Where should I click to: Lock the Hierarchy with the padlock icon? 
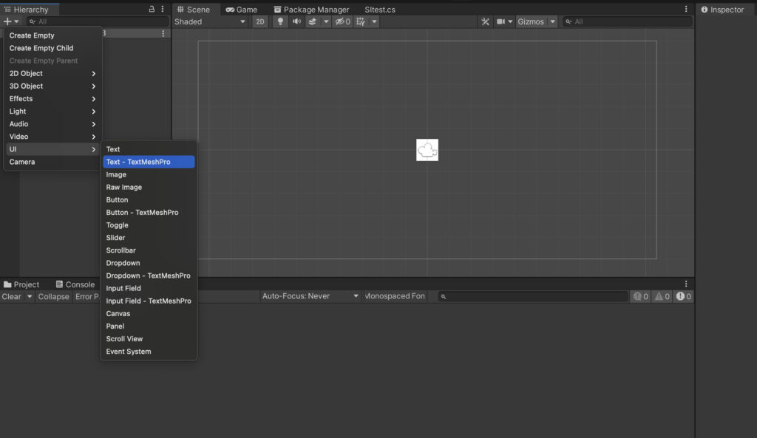coord(150,9)
